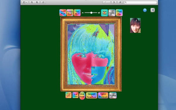Click the brush size slider knob
The height and width of the screenshot is (110, 176).
click(x=91, y=13)
